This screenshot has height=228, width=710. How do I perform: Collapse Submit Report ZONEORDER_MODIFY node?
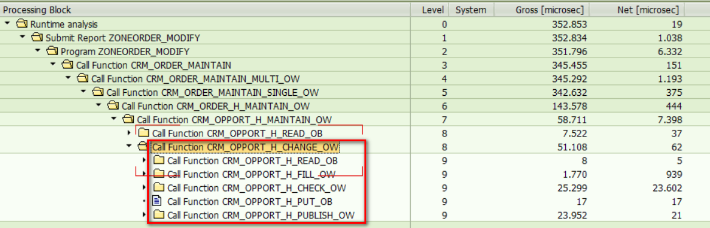23,37
